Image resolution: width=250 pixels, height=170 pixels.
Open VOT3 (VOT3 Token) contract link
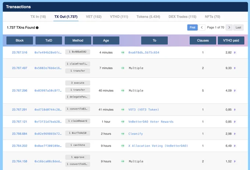click(x=143, y=110)
